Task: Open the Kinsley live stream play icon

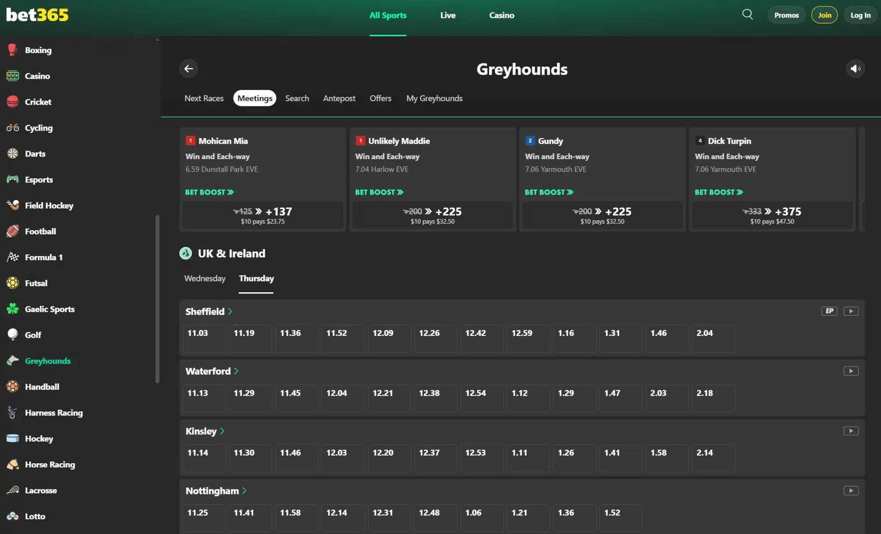Action: (x=851, y=431)
